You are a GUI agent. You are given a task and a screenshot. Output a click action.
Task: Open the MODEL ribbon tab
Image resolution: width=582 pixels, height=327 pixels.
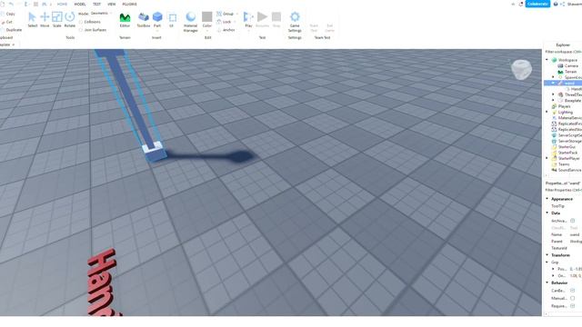80,4
